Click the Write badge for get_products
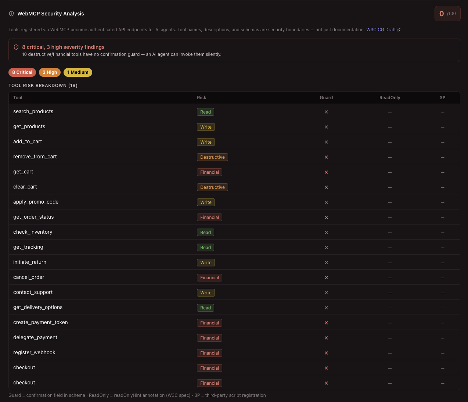This screenshot has width=468, height=402. [x=206, y=127]
